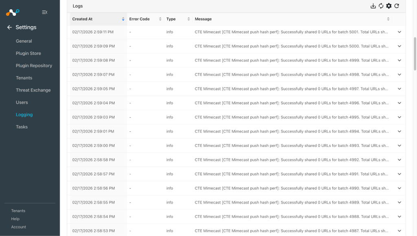Viewport: 417px width, 236px height.
Task: Open Tasks settings page
Action: tap(22, 127)
